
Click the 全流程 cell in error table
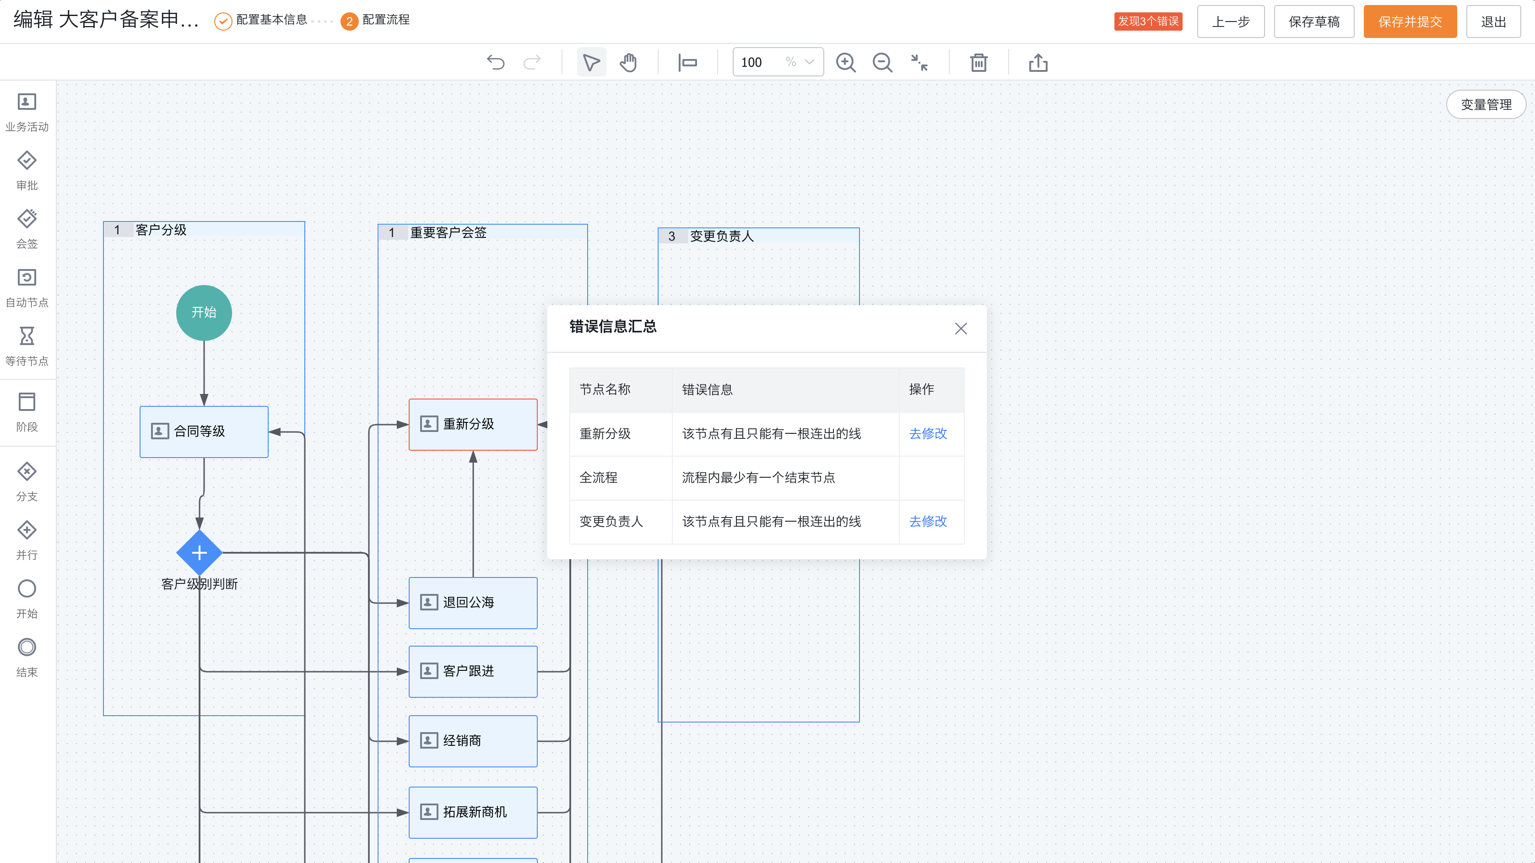click(620, 478)
